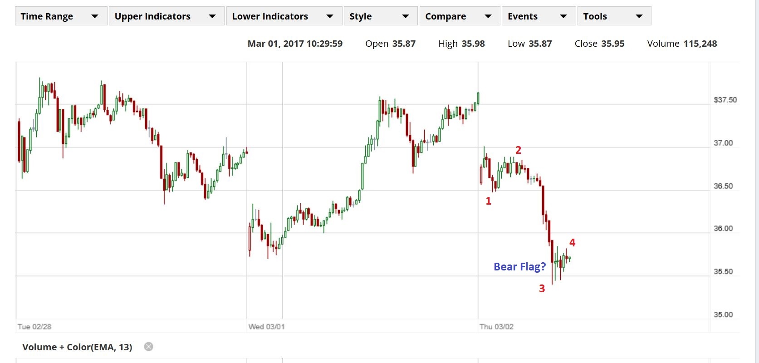Expand the Compare dropdown

[459, 16]
